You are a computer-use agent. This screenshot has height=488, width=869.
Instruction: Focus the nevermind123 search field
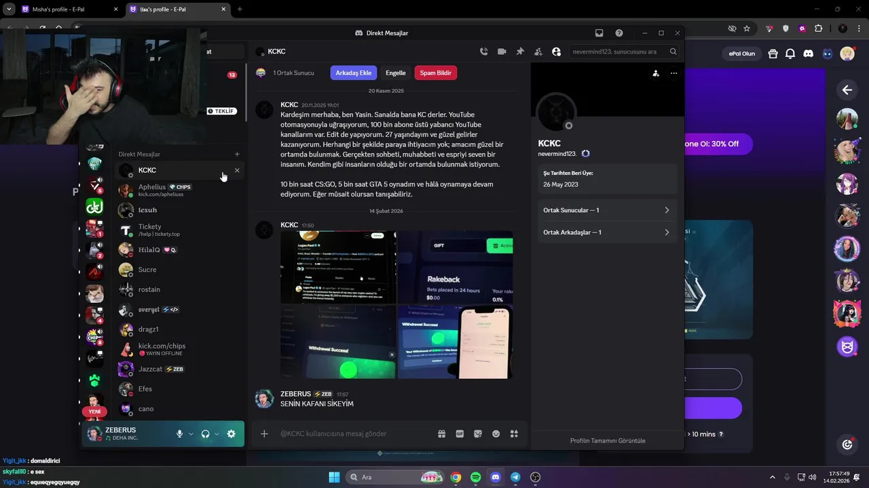pyautogui.click(x=625, y=52)
